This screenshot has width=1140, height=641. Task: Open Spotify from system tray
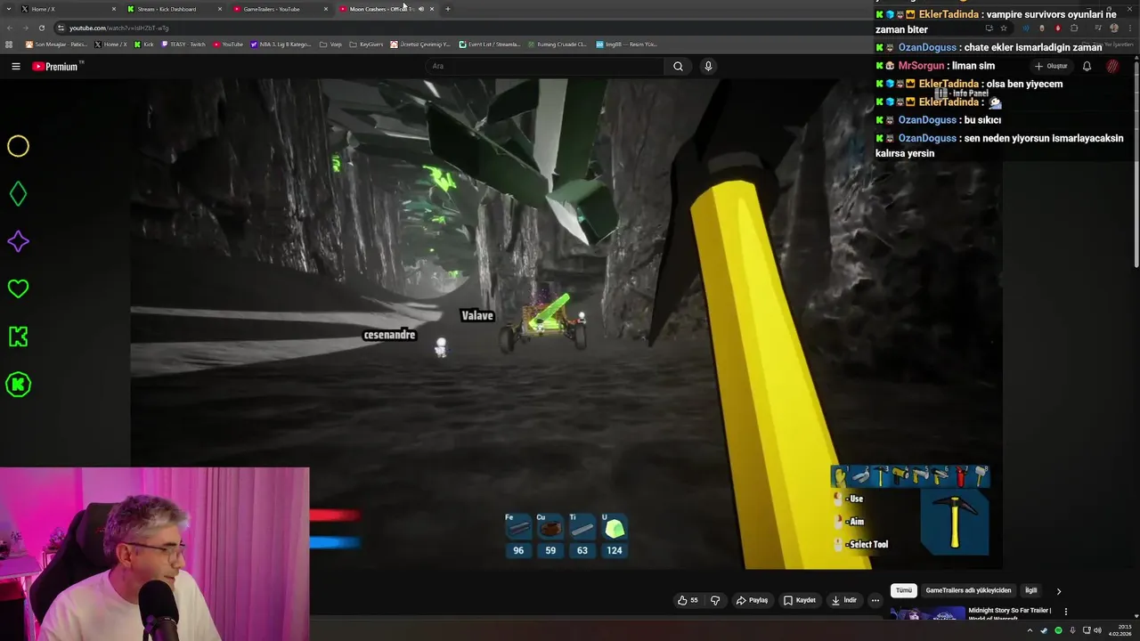(x=1058, y=630)
